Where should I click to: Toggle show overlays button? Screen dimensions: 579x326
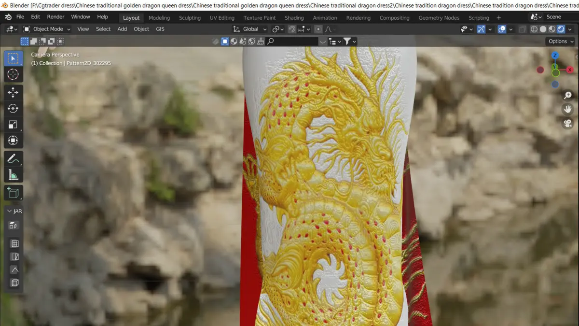coord(502,29)
